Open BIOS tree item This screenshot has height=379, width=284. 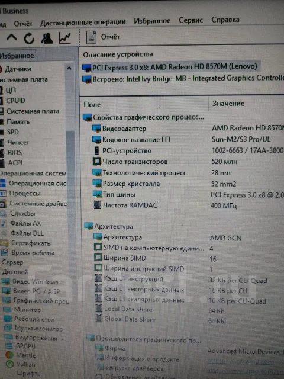[x=15, y=153]
